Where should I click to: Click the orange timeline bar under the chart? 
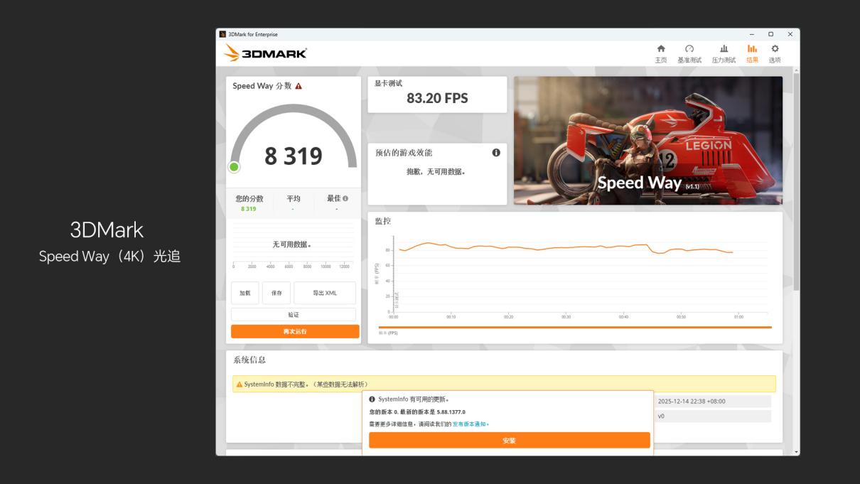tap(575, 327)
